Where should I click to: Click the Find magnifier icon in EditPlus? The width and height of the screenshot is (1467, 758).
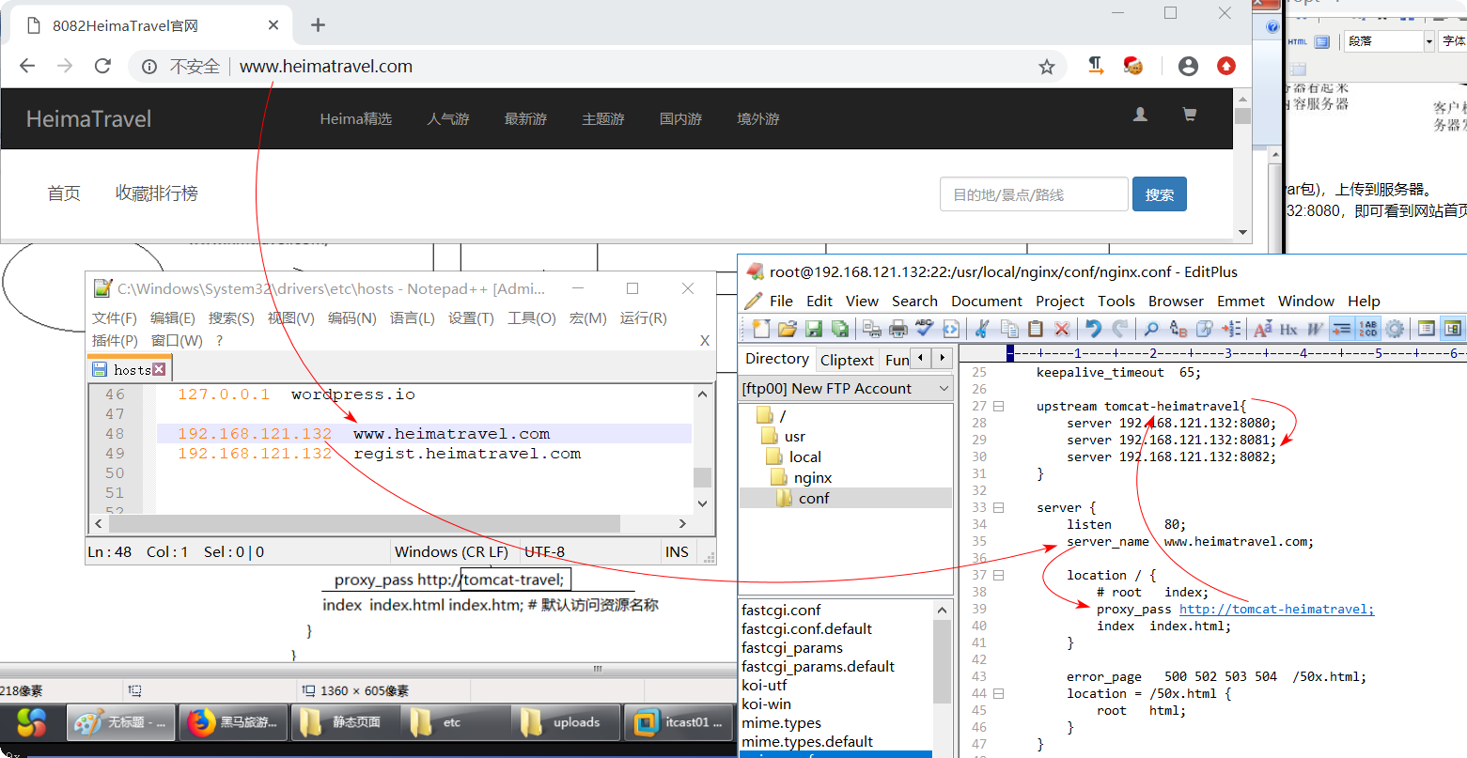tap(1150, 329)
